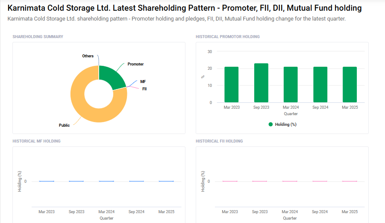Viewport: 385px width, 223px height.
Task: Select the MF label on donut chart
Action: click(143, 82)
